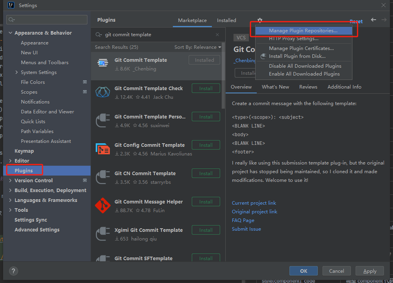Install the Git CN Commit Template plugin
This screenshot has height=283, width=393.
coord(206,174)
